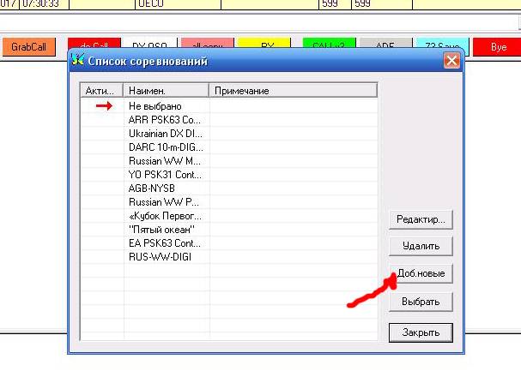Click the orange GrabCall macro button

coord(29,47)
